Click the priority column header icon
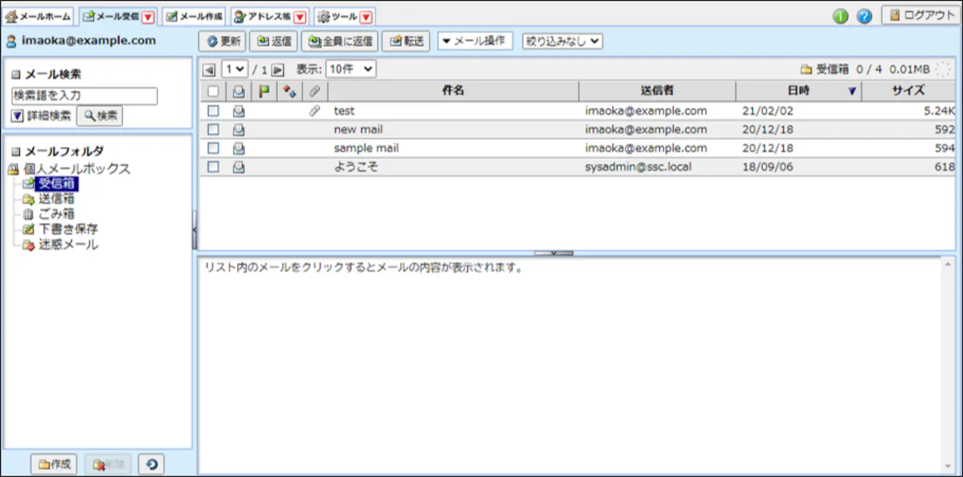The width and height of the screenshot is (963, 477). [290, 92]
